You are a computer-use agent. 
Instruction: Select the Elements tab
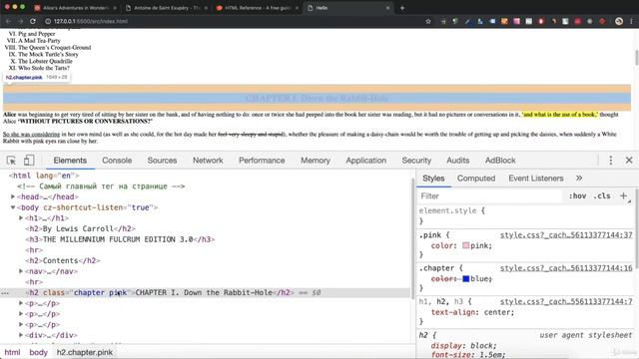[70, 161]
